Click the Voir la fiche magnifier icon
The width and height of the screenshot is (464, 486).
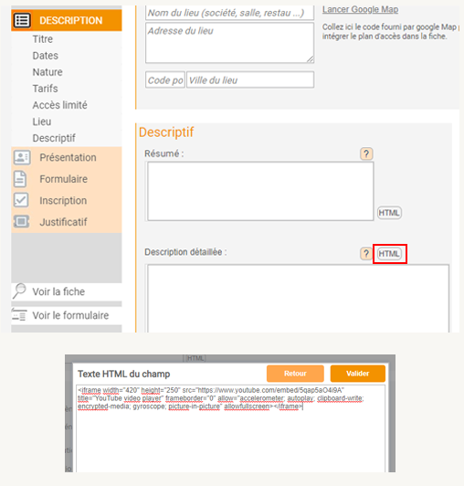(x=19, y=291)
